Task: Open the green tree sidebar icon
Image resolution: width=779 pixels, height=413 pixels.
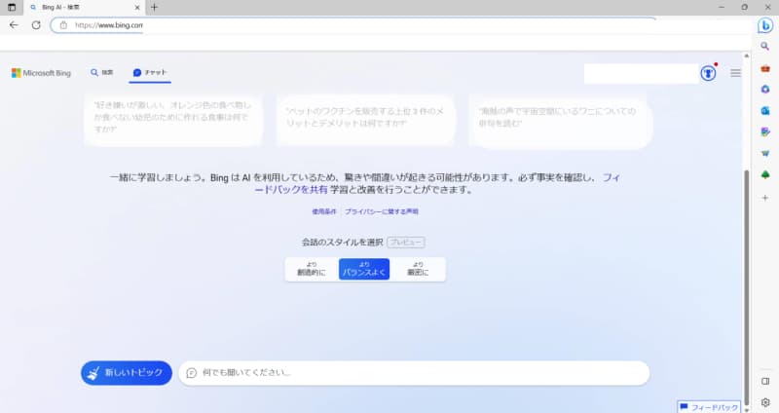Action: [x=765, y=175]
